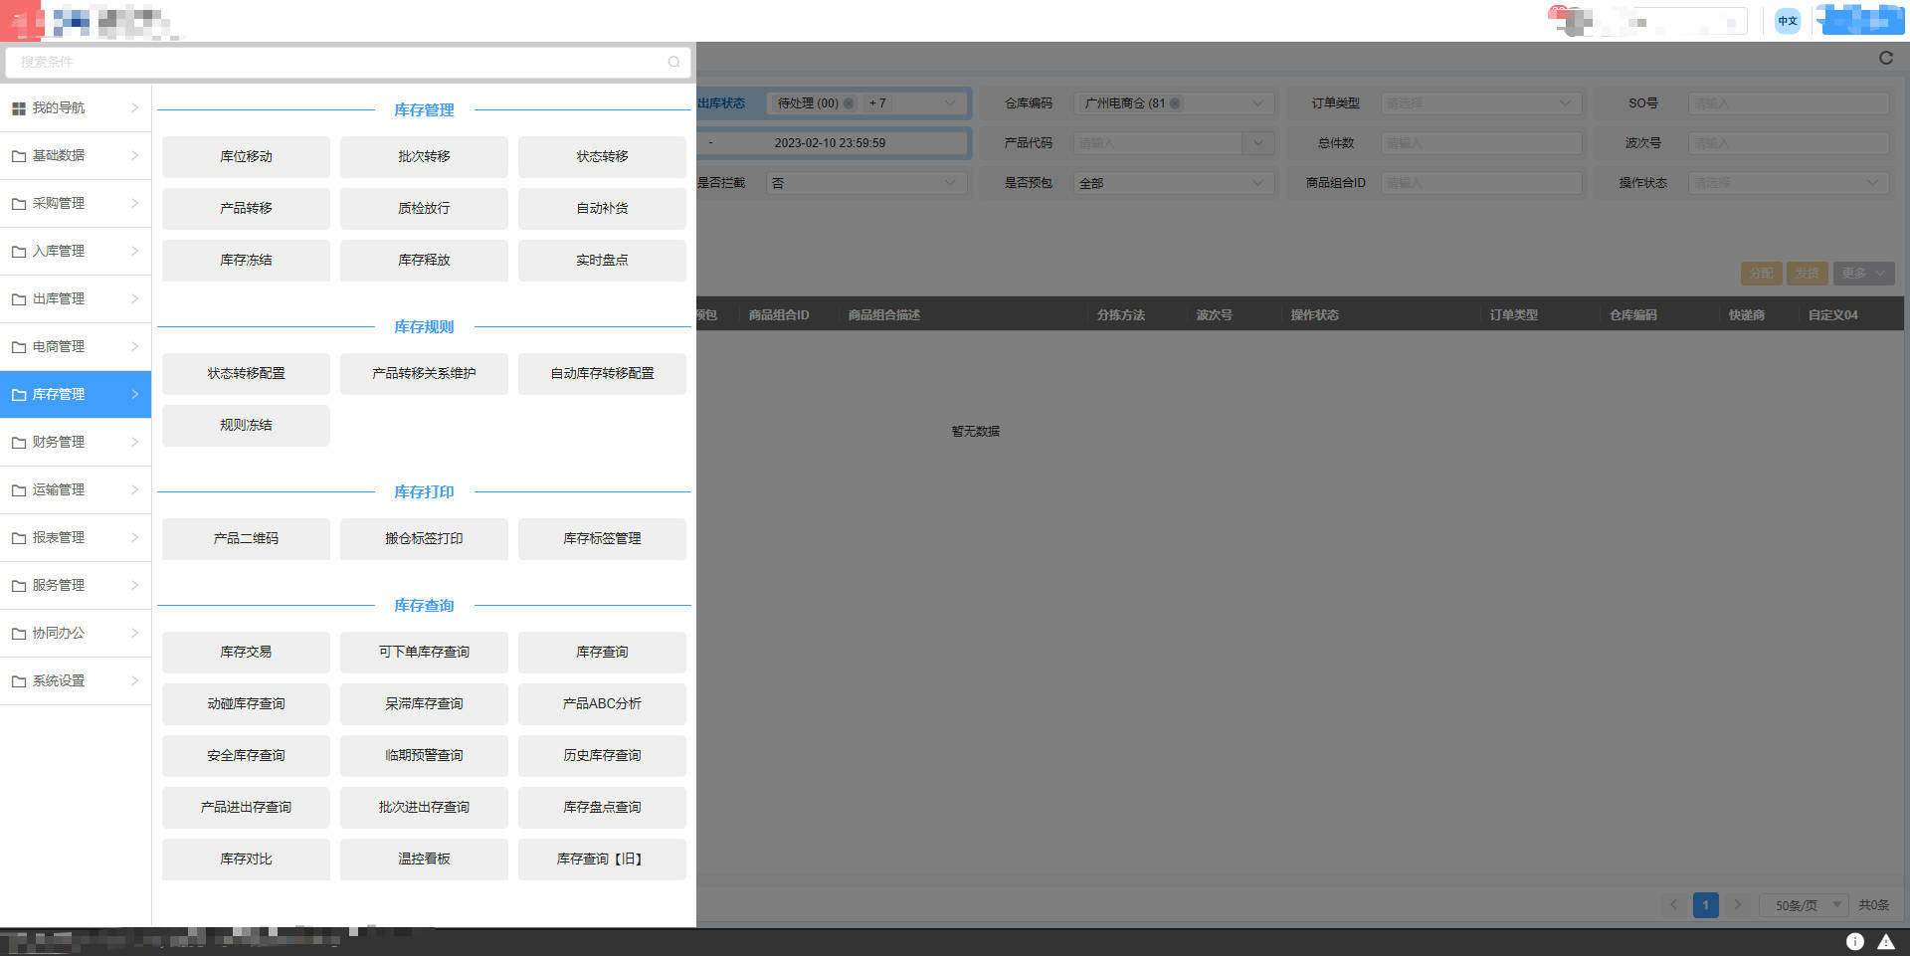Click page number 1 in pagination

[1705, 904]
